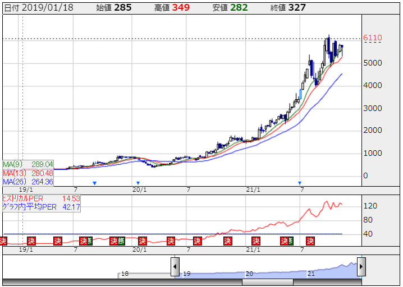The height and width of the screenshot is (287, 403).
Task: Grab the right range handle with the right arrow
Action: click(361, 267)
